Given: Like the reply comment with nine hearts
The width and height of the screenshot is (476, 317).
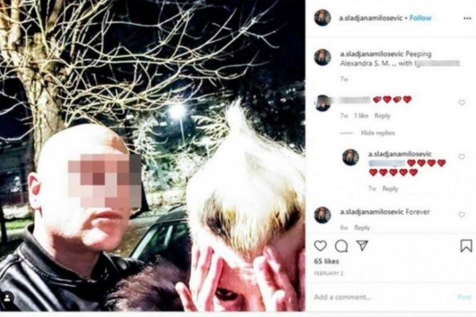Looking at the screenshot, I should [462, 157].
